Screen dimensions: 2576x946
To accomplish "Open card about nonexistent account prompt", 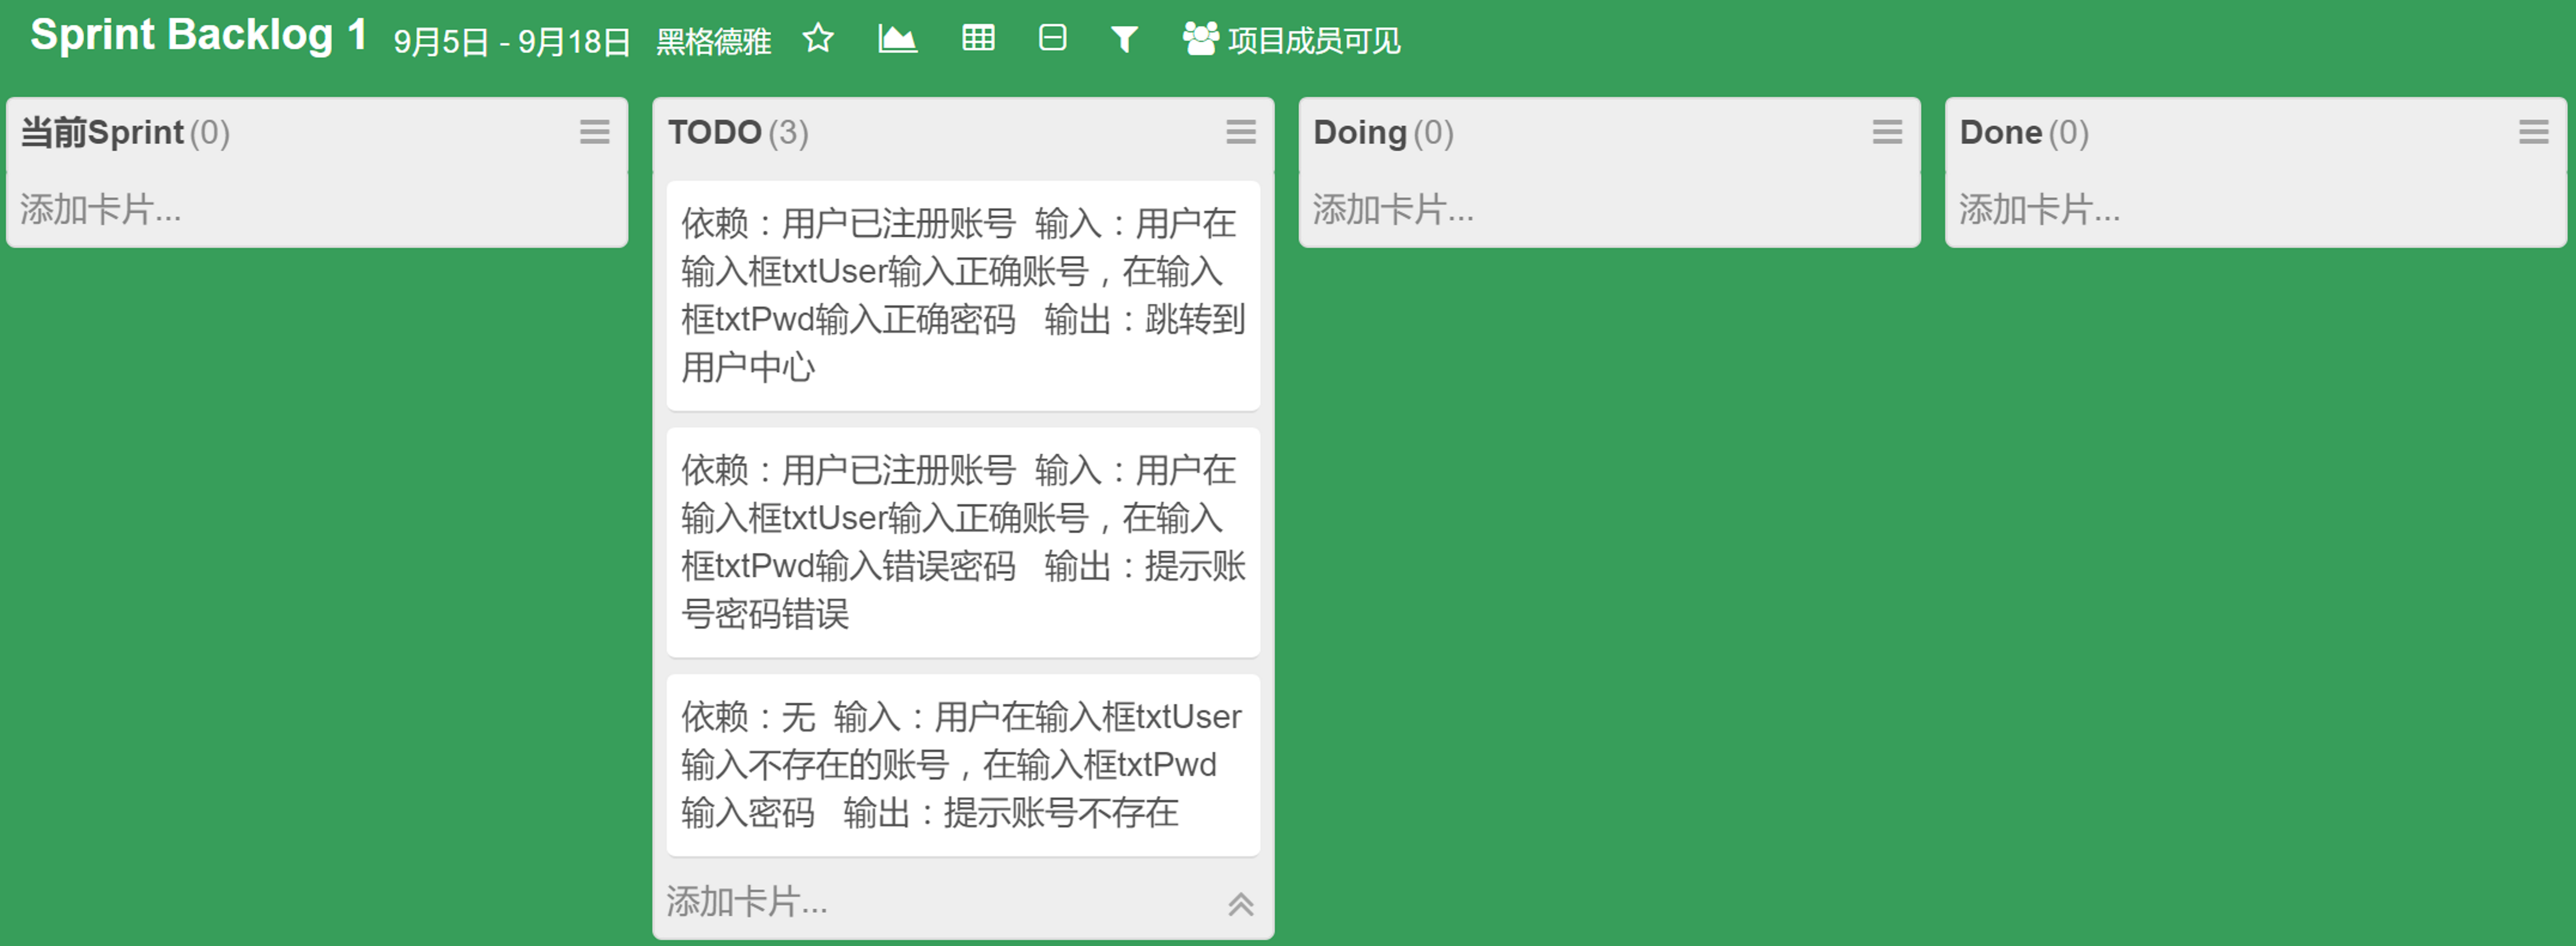I will 962,765.
